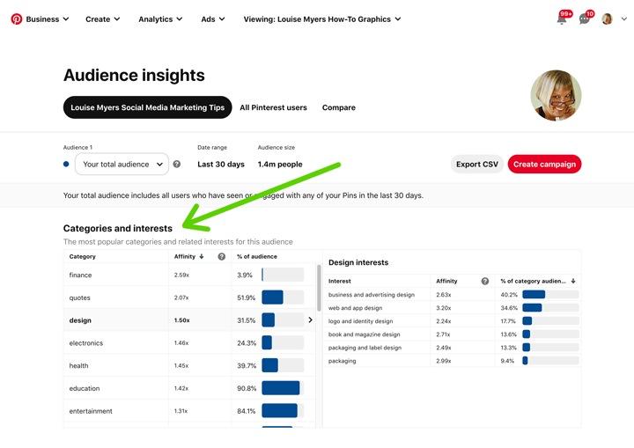
Task: Click book and magazine design interest
Action: point(364,334)
